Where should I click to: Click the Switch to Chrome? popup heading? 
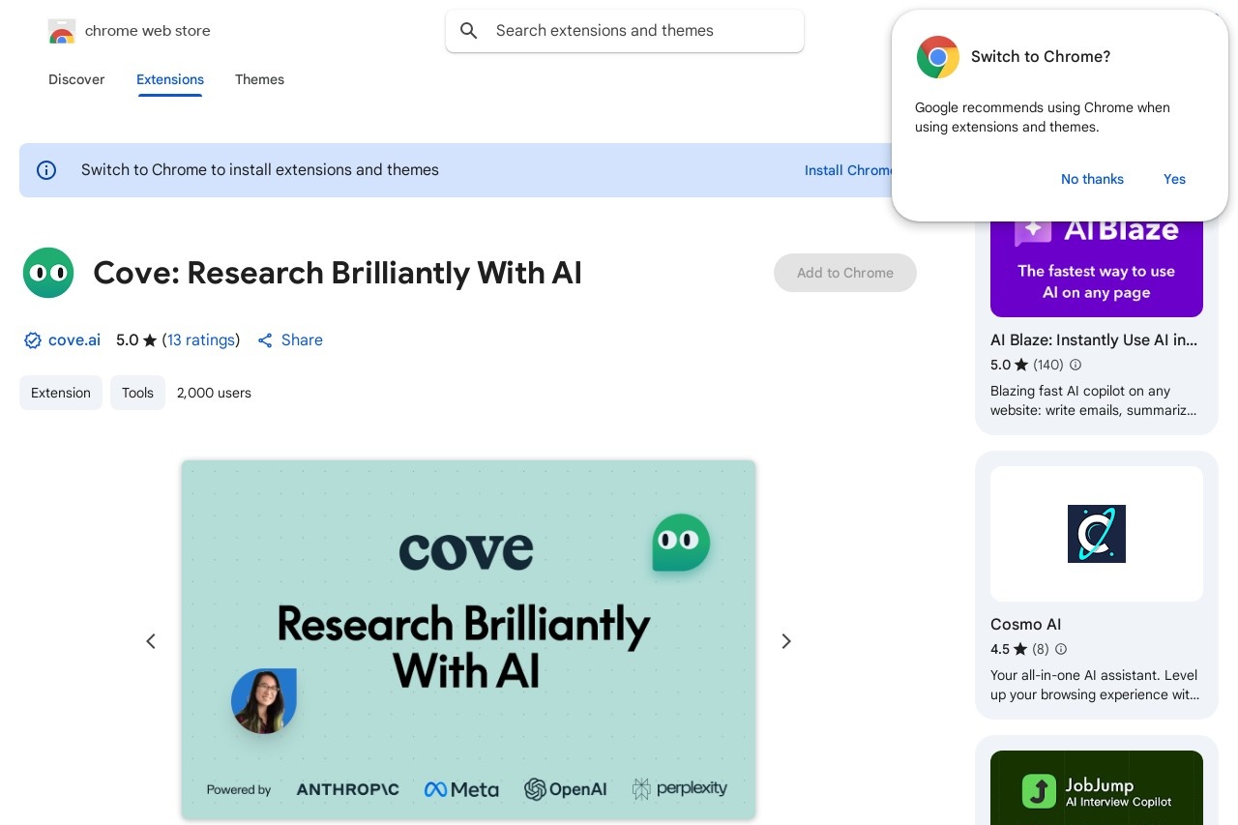click(x=1041, y=57)
